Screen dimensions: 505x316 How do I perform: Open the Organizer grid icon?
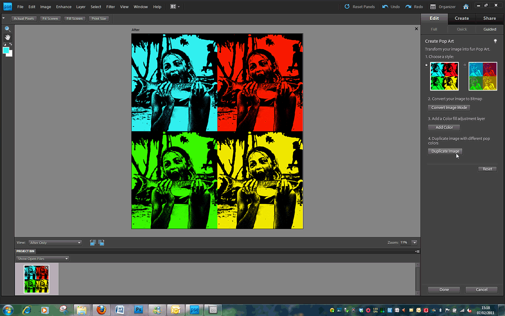pyautogui.click(x=433, y=7)
